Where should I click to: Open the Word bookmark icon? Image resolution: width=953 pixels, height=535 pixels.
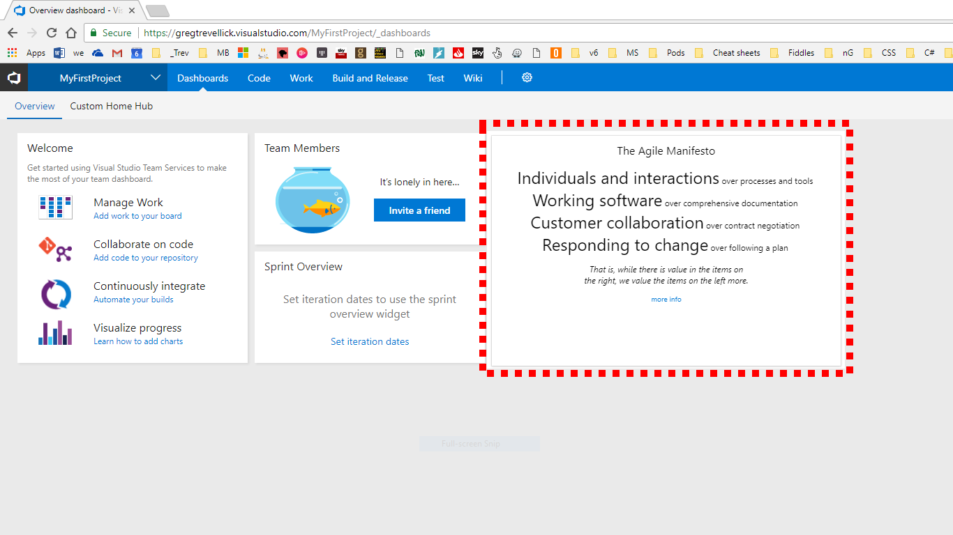coord(59,52)
